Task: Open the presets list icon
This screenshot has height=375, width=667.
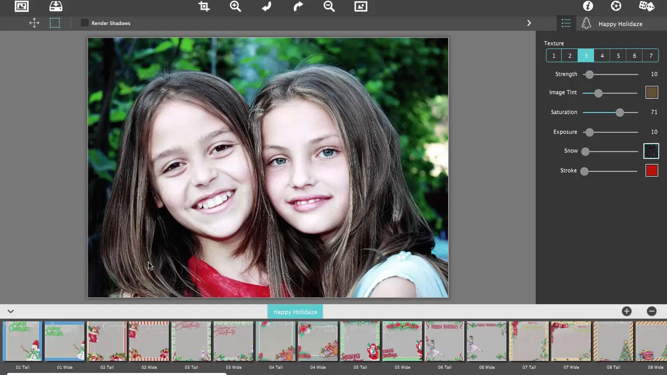Action: 566,23
